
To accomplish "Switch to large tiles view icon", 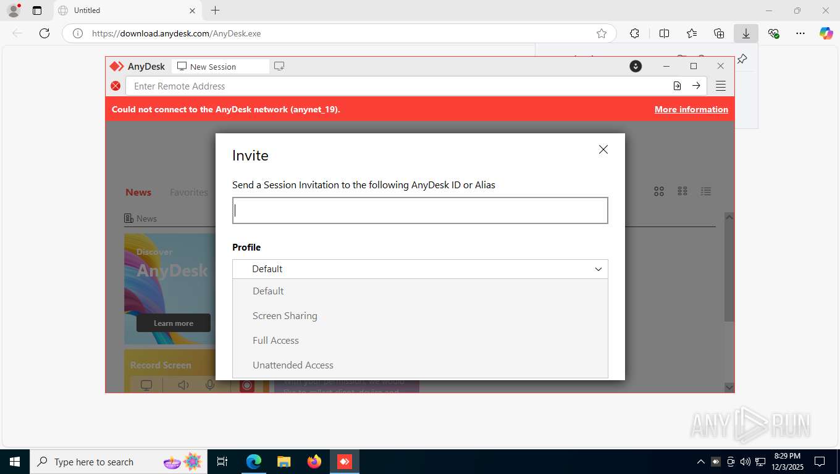I will 659,191.
